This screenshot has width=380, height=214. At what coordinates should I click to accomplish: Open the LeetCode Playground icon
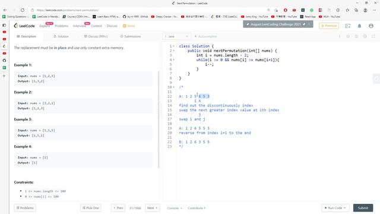coord(348,26)
